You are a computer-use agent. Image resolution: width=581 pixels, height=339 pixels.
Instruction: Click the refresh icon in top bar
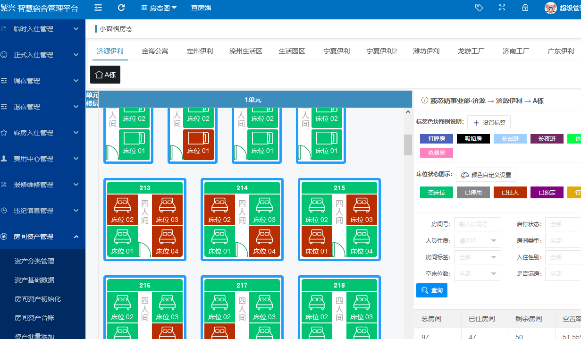(x=121, y=8)
